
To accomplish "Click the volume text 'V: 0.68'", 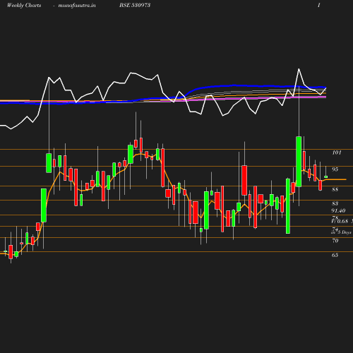I will click(340, 221).
